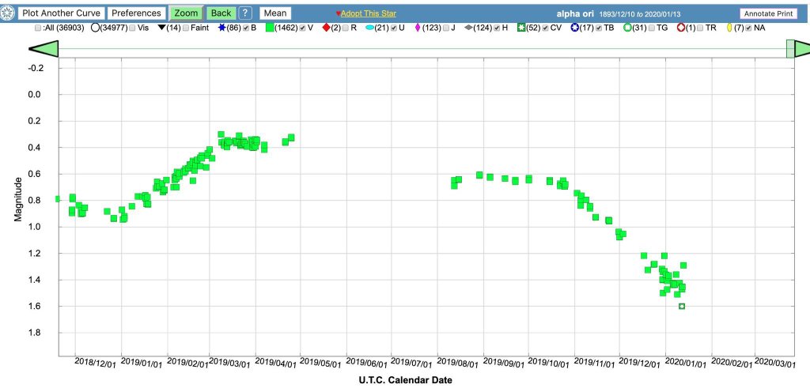Screen dimensions: 810x388
Task: Click the cyan oval U band icon
Action: (x=370, y=28)
